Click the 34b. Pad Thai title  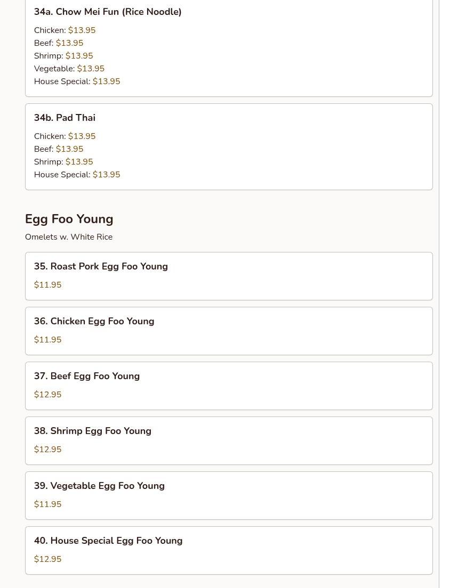tap(65, 118)
